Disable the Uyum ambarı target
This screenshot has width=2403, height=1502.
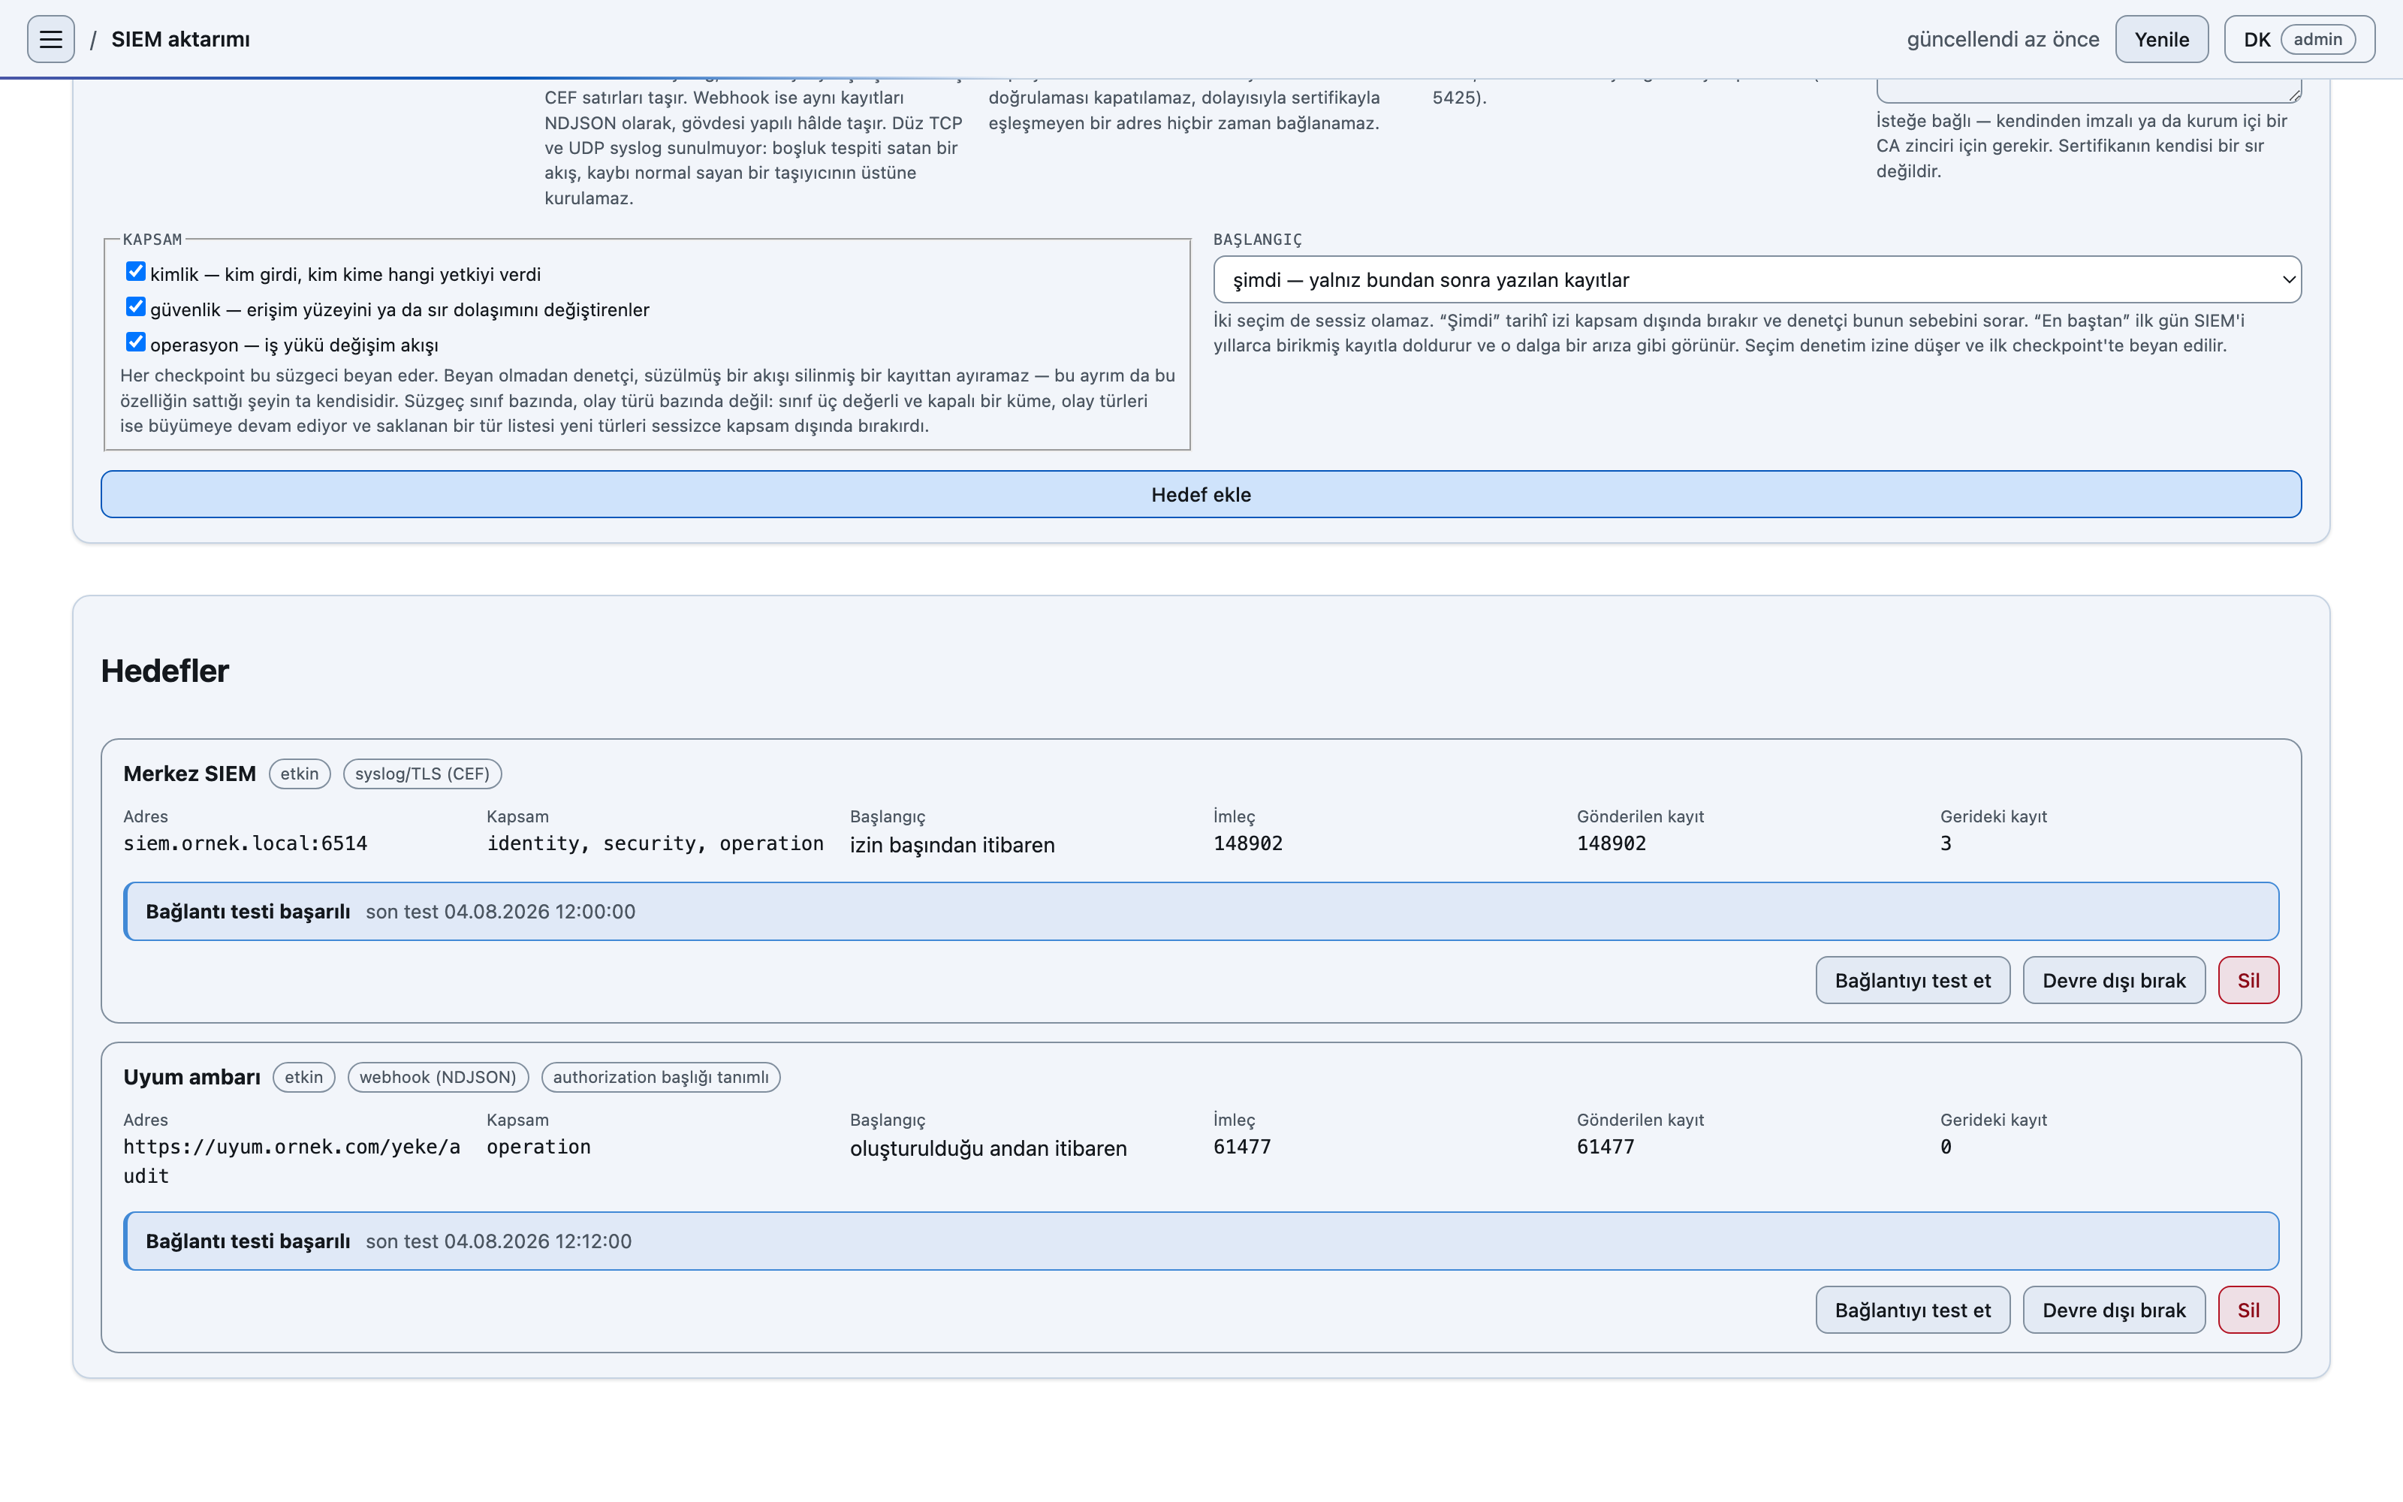2114,1310
